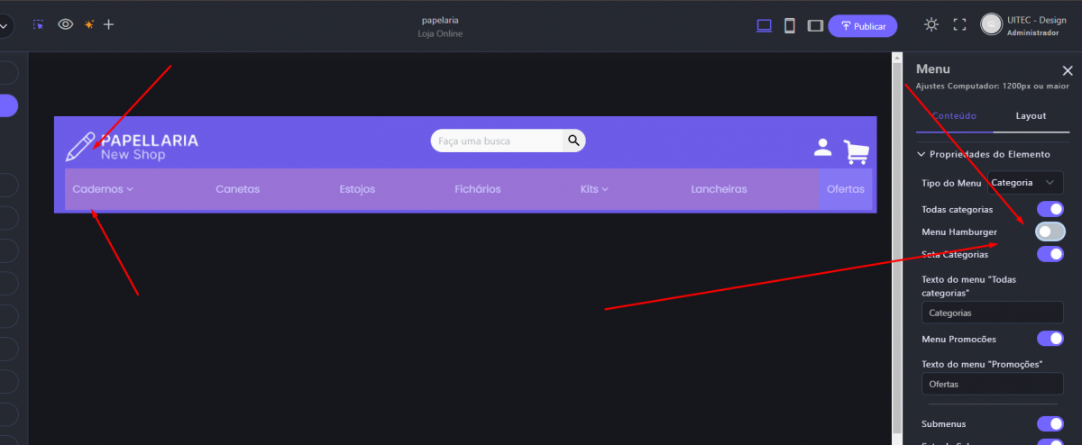
Task: Enter fullscreen mode
Action: 959,25
